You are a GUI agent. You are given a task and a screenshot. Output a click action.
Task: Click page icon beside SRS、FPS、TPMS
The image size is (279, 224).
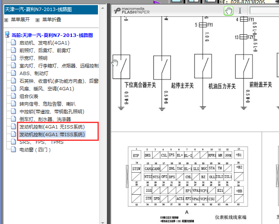click(14, 142)
